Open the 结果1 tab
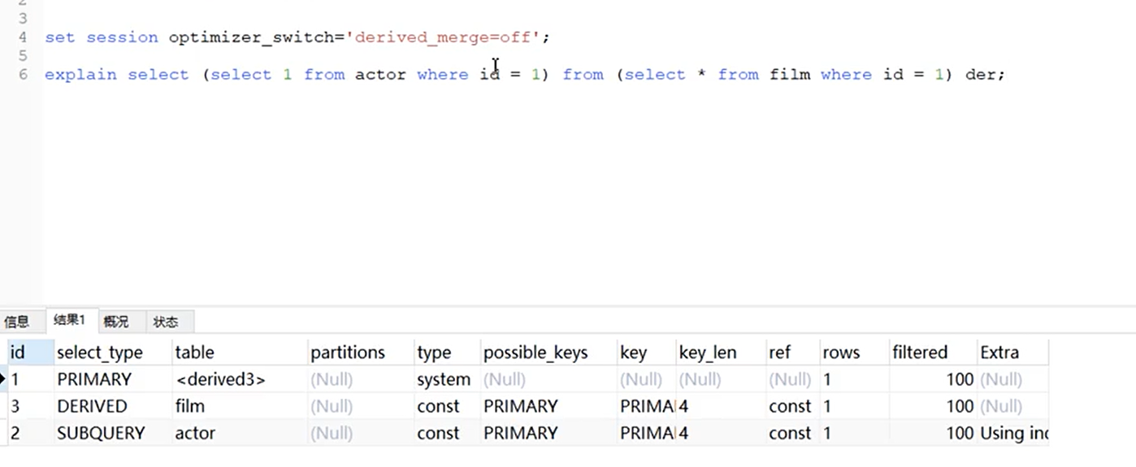The width and height of the screenshot is (1136, 467). click(69, 320)
